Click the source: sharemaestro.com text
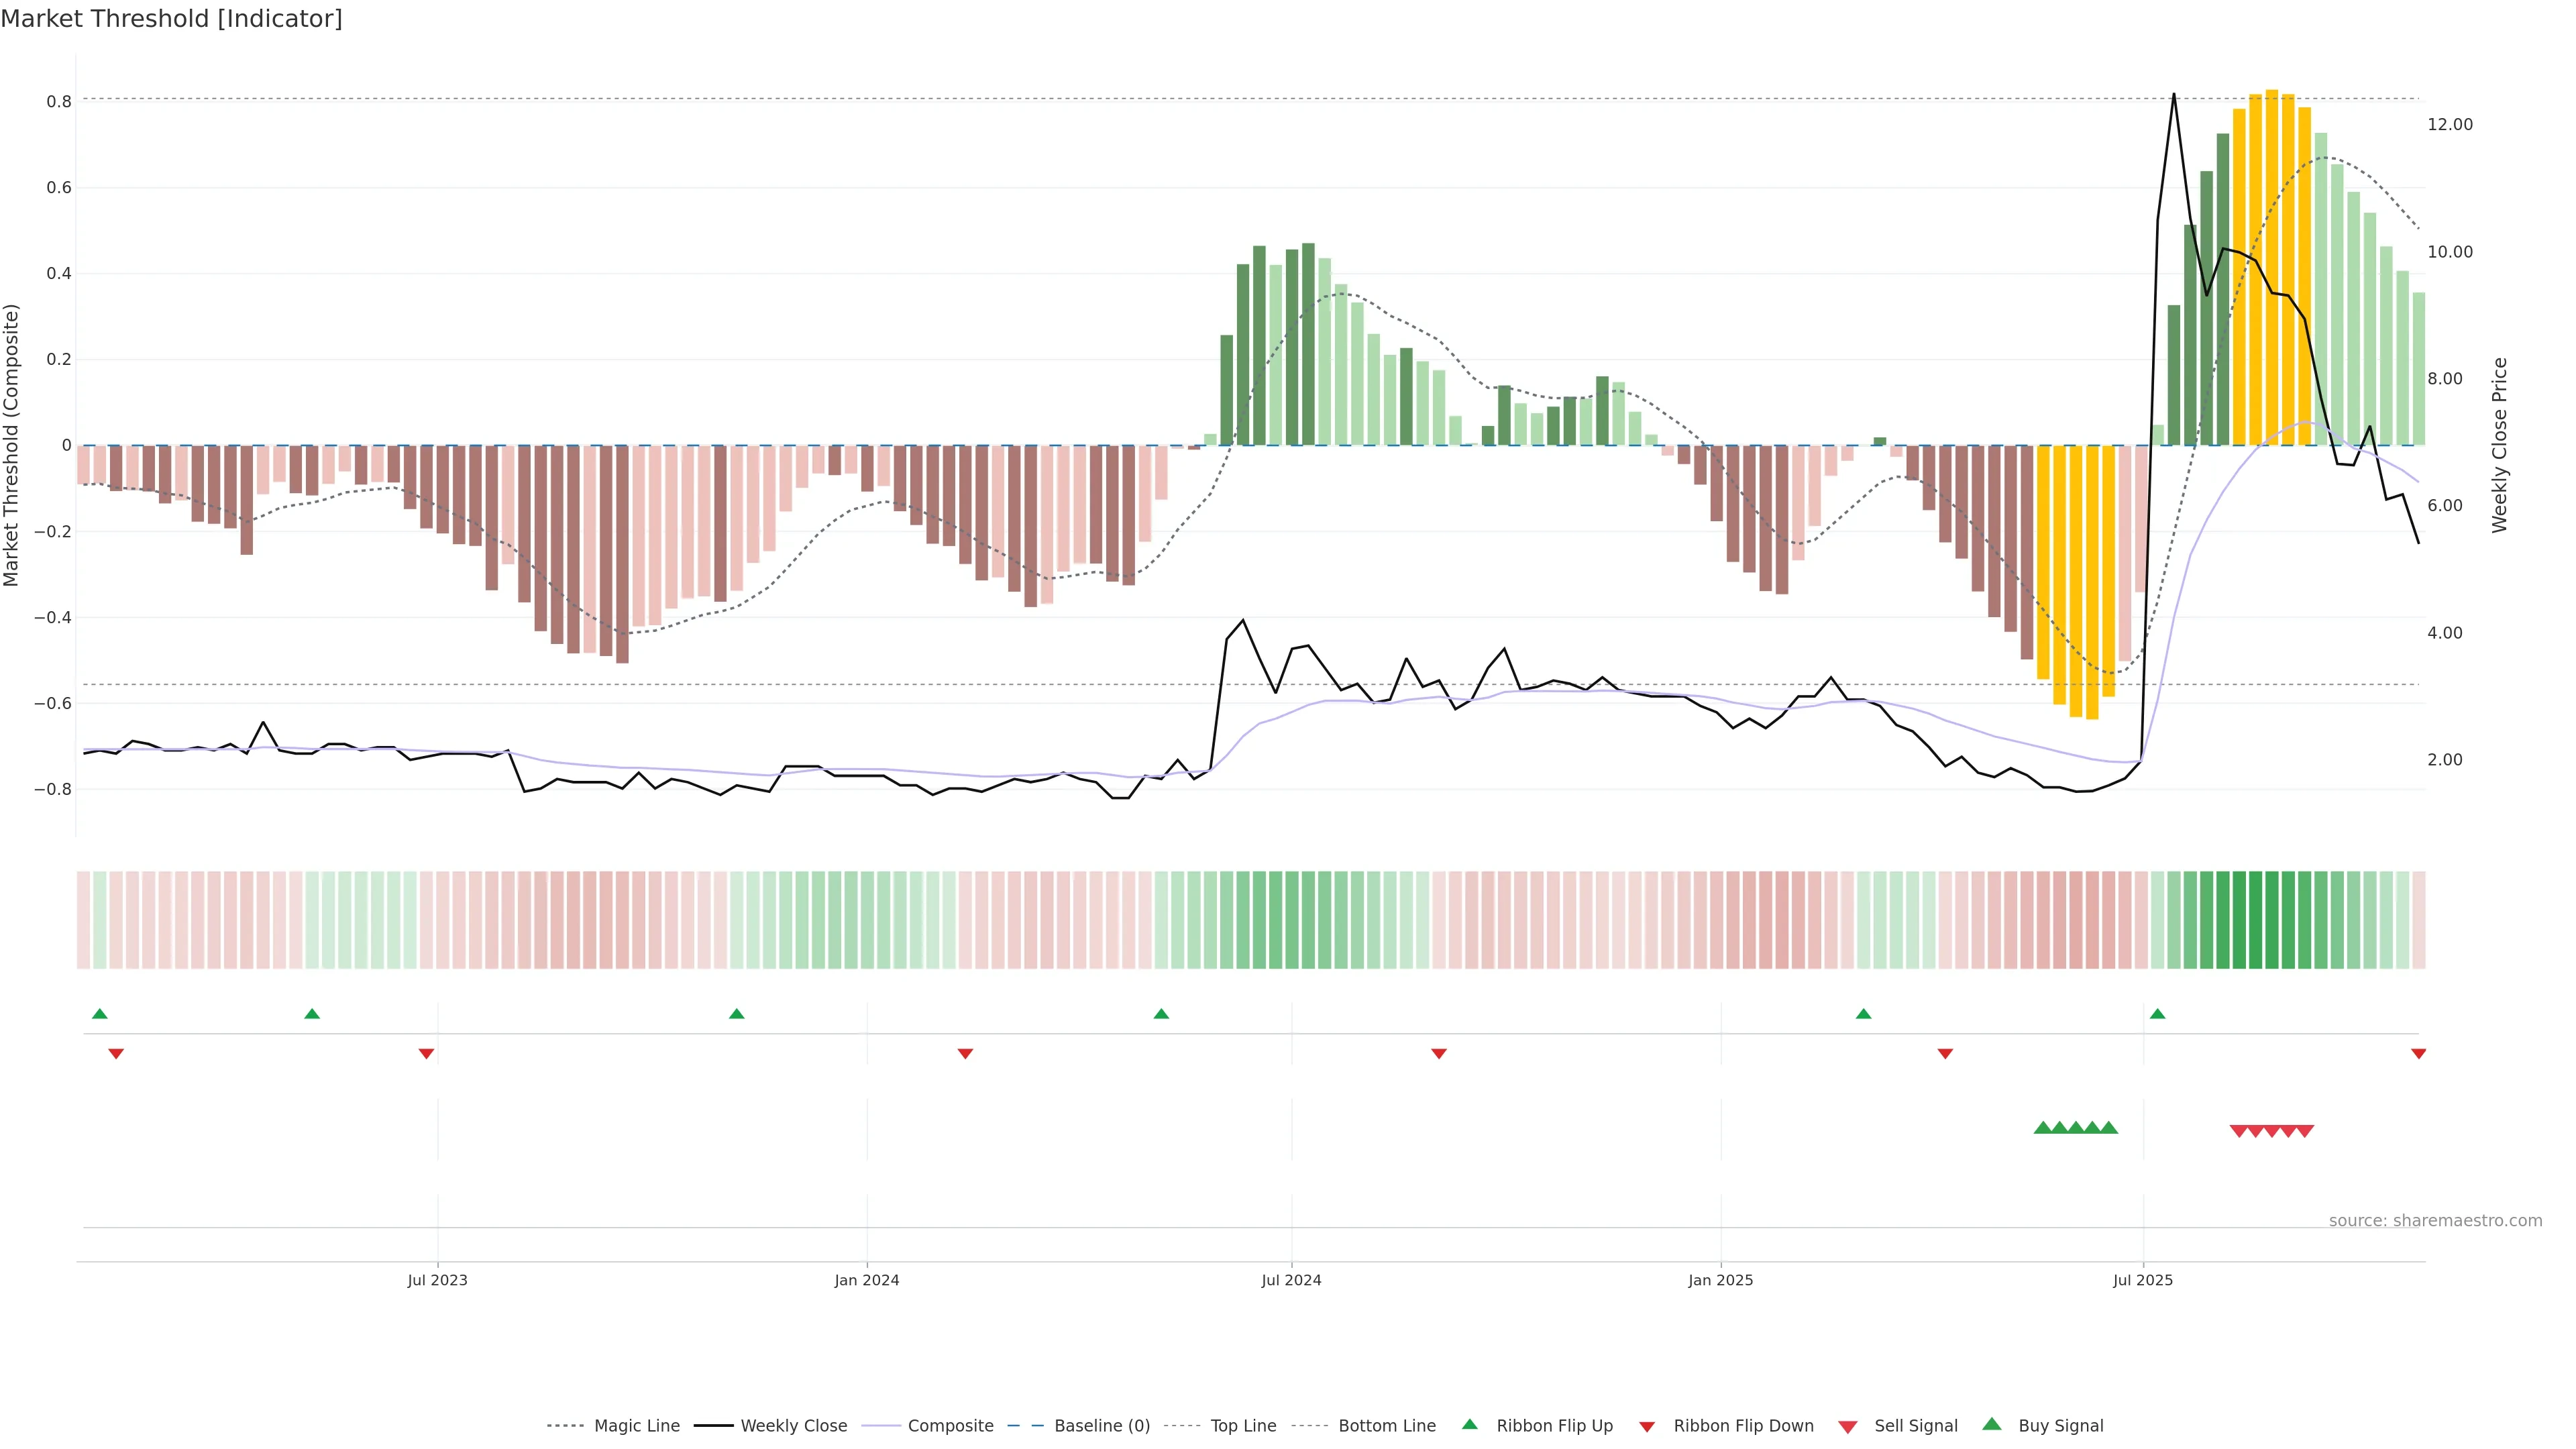Image resolution: width=2576 pixels, height=1449 pixels. pos(2435,1220)
